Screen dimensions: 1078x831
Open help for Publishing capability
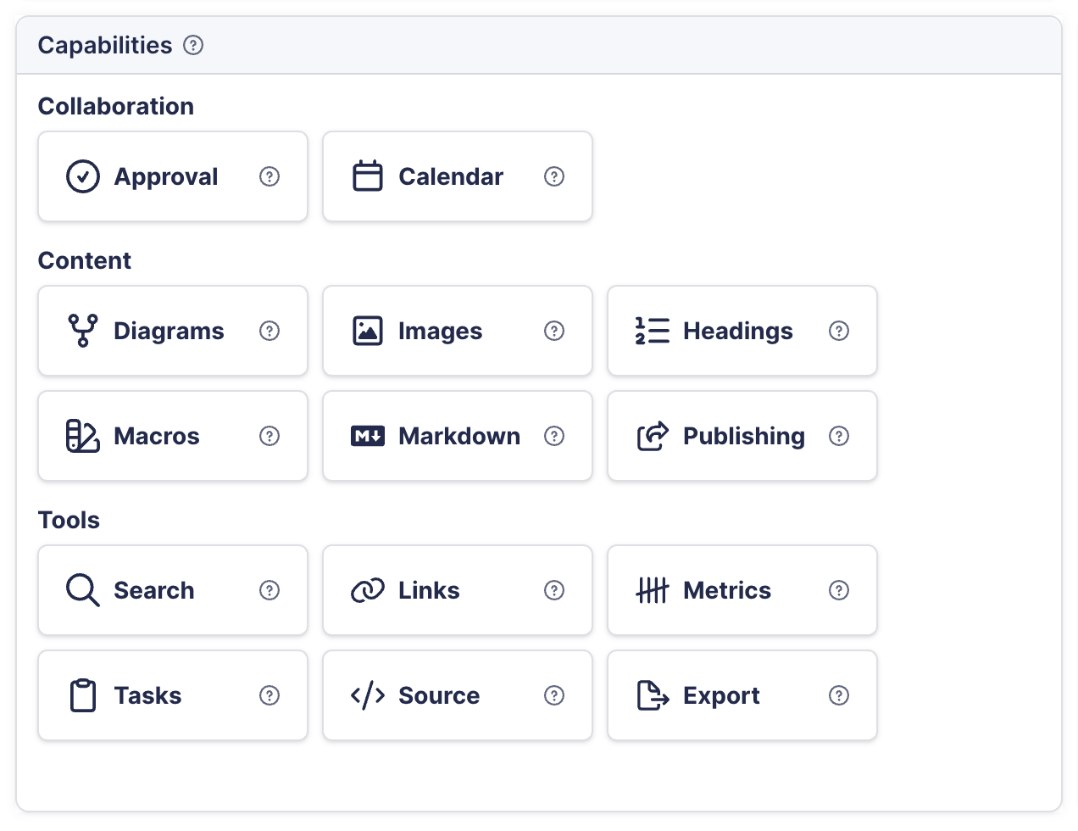839,436
